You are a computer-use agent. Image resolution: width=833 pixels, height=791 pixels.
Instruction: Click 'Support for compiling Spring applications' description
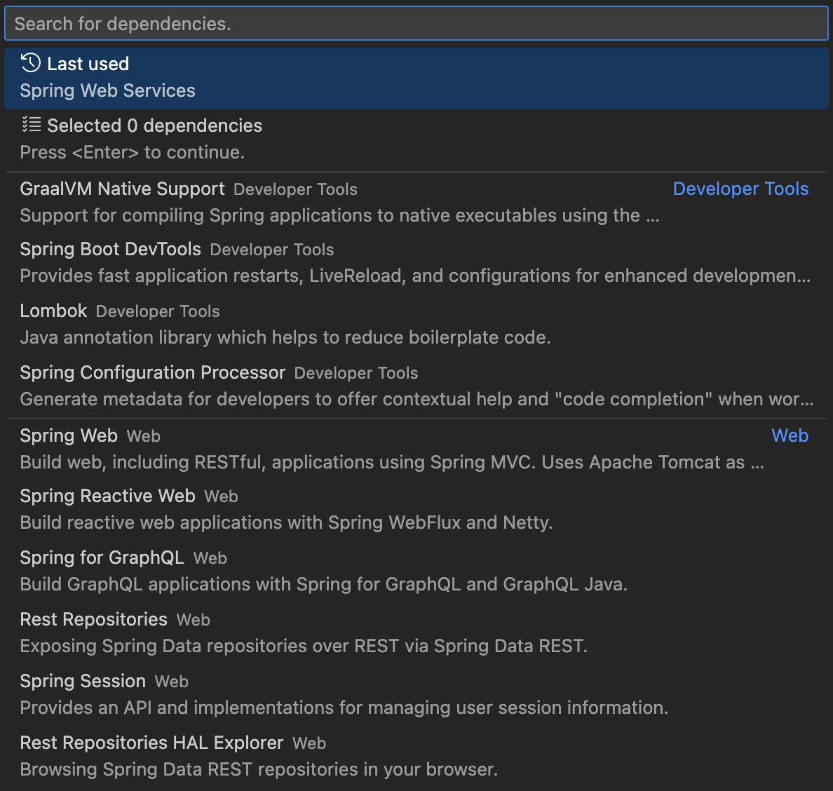(x=339, y=216)
